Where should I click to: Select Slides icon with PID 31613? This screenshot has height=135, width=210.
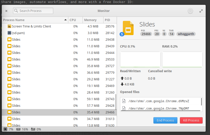9,119
